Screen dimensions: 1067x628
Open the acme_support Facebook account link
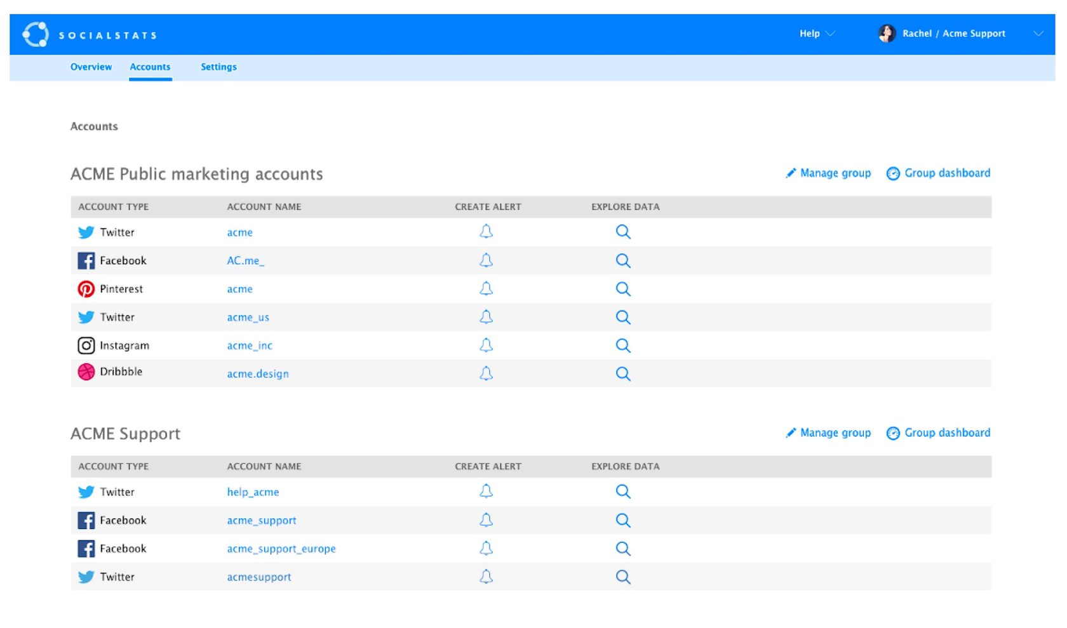262,520
